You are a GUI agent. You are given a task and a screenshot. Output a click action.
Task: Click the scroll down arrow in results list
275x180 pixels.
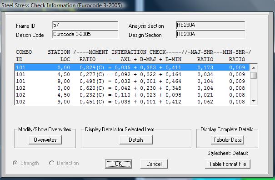(x=254, y=101)
